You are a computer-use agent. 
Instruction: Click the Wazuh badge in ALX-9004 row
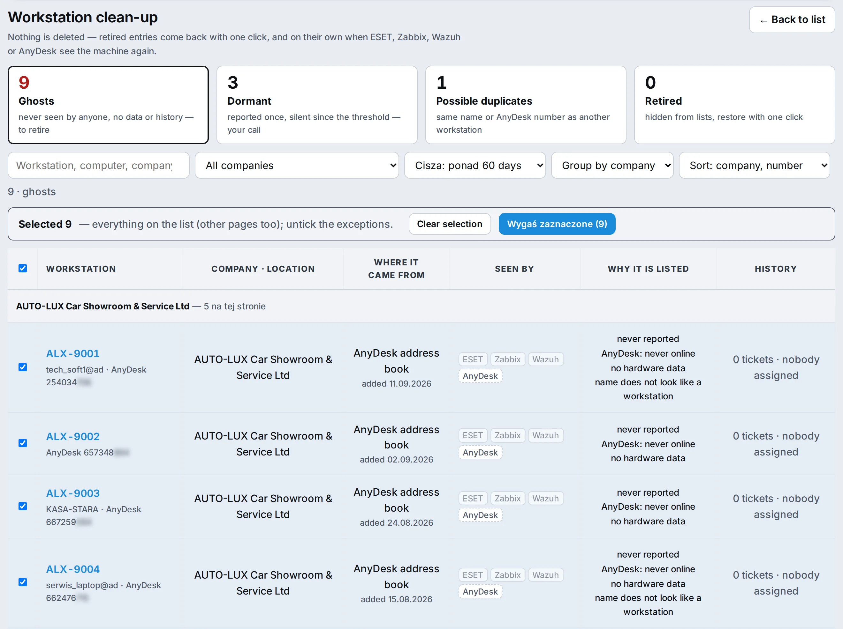click(545, 575)
